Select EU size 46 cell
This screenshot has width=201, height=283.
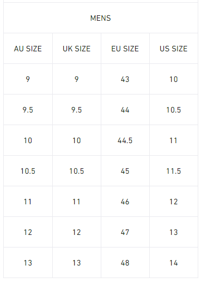pyautogui.click(x=125, y=202)
